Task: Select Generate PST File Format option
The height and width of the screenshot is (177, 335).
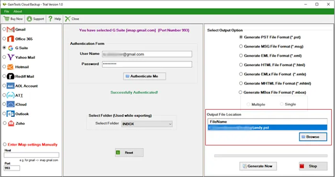Action: (241, 37)
